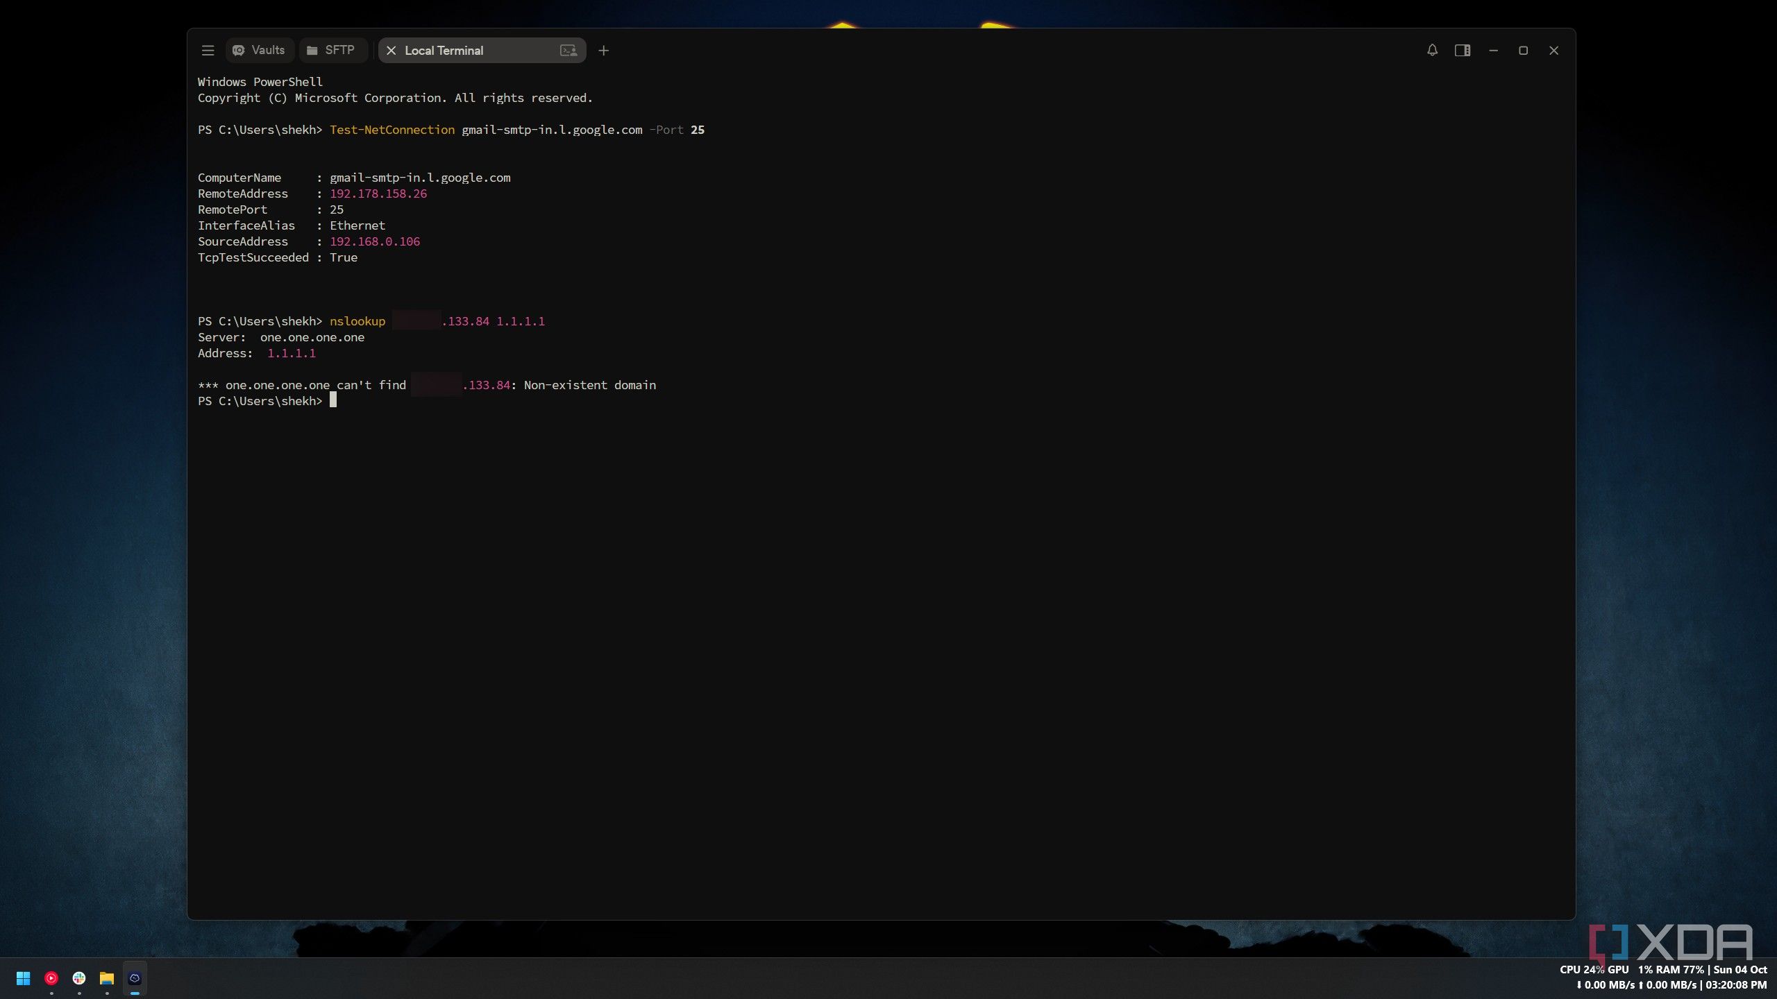Click the nslookup command text
Viewport: 1777px width, 999px height.
coord(357,321)
